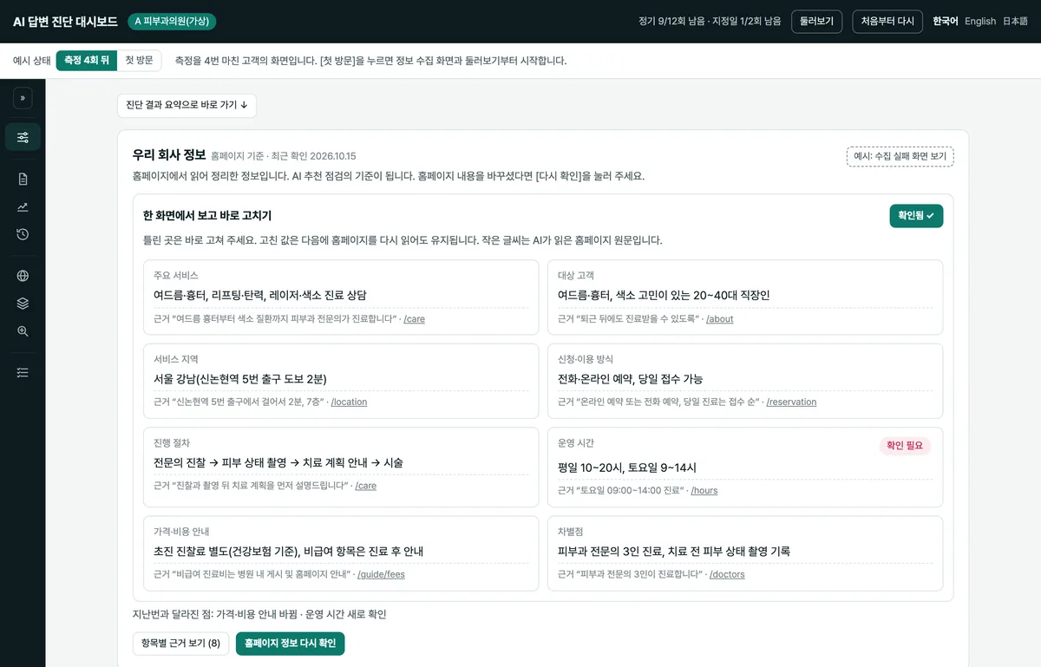Open the magnifier zoom icon in sidebar

coord(23,331)
